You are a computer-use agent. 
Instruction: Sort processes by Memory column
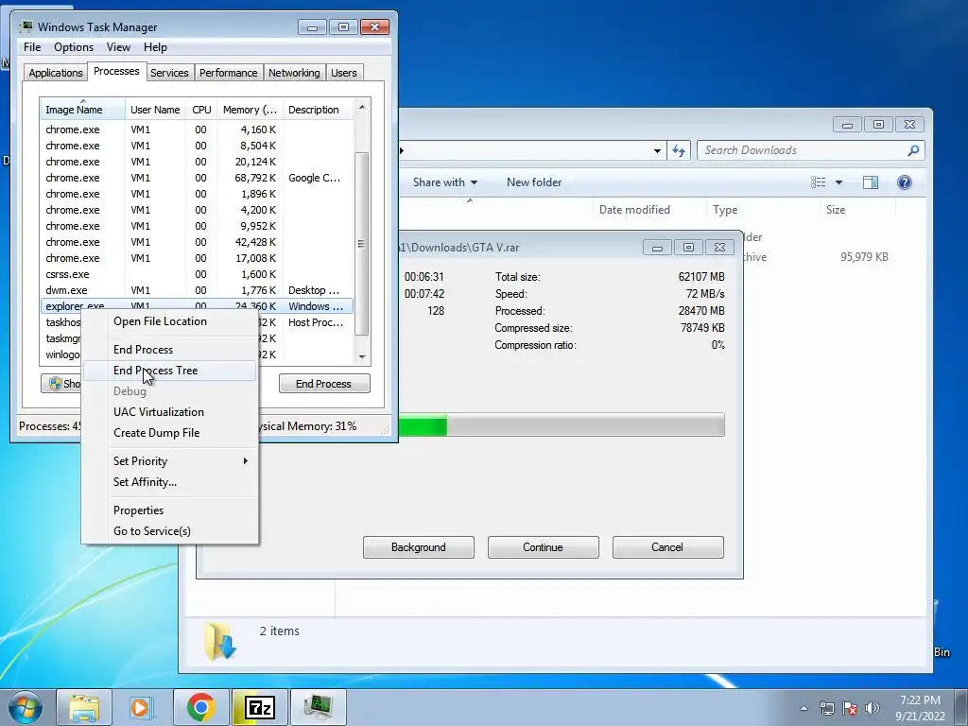pos(250,110)
